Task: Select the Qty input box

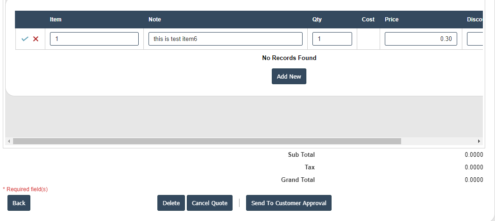Action: (x=332, y=39)
